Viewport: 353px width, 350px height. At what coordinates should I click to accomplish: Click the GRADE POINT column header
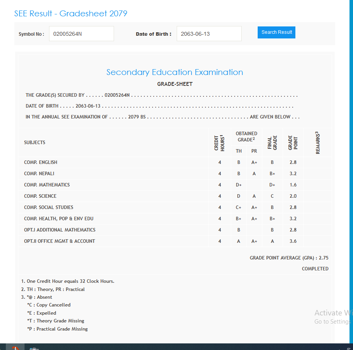click(x=293, y=143)
